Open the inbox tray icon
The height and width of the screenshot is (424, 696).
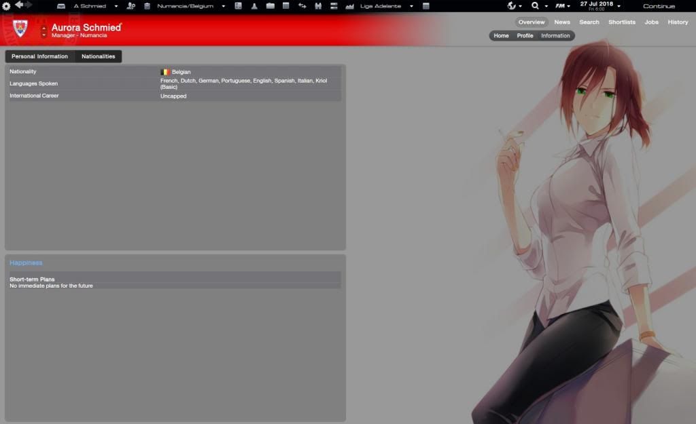tap(61, 6)
